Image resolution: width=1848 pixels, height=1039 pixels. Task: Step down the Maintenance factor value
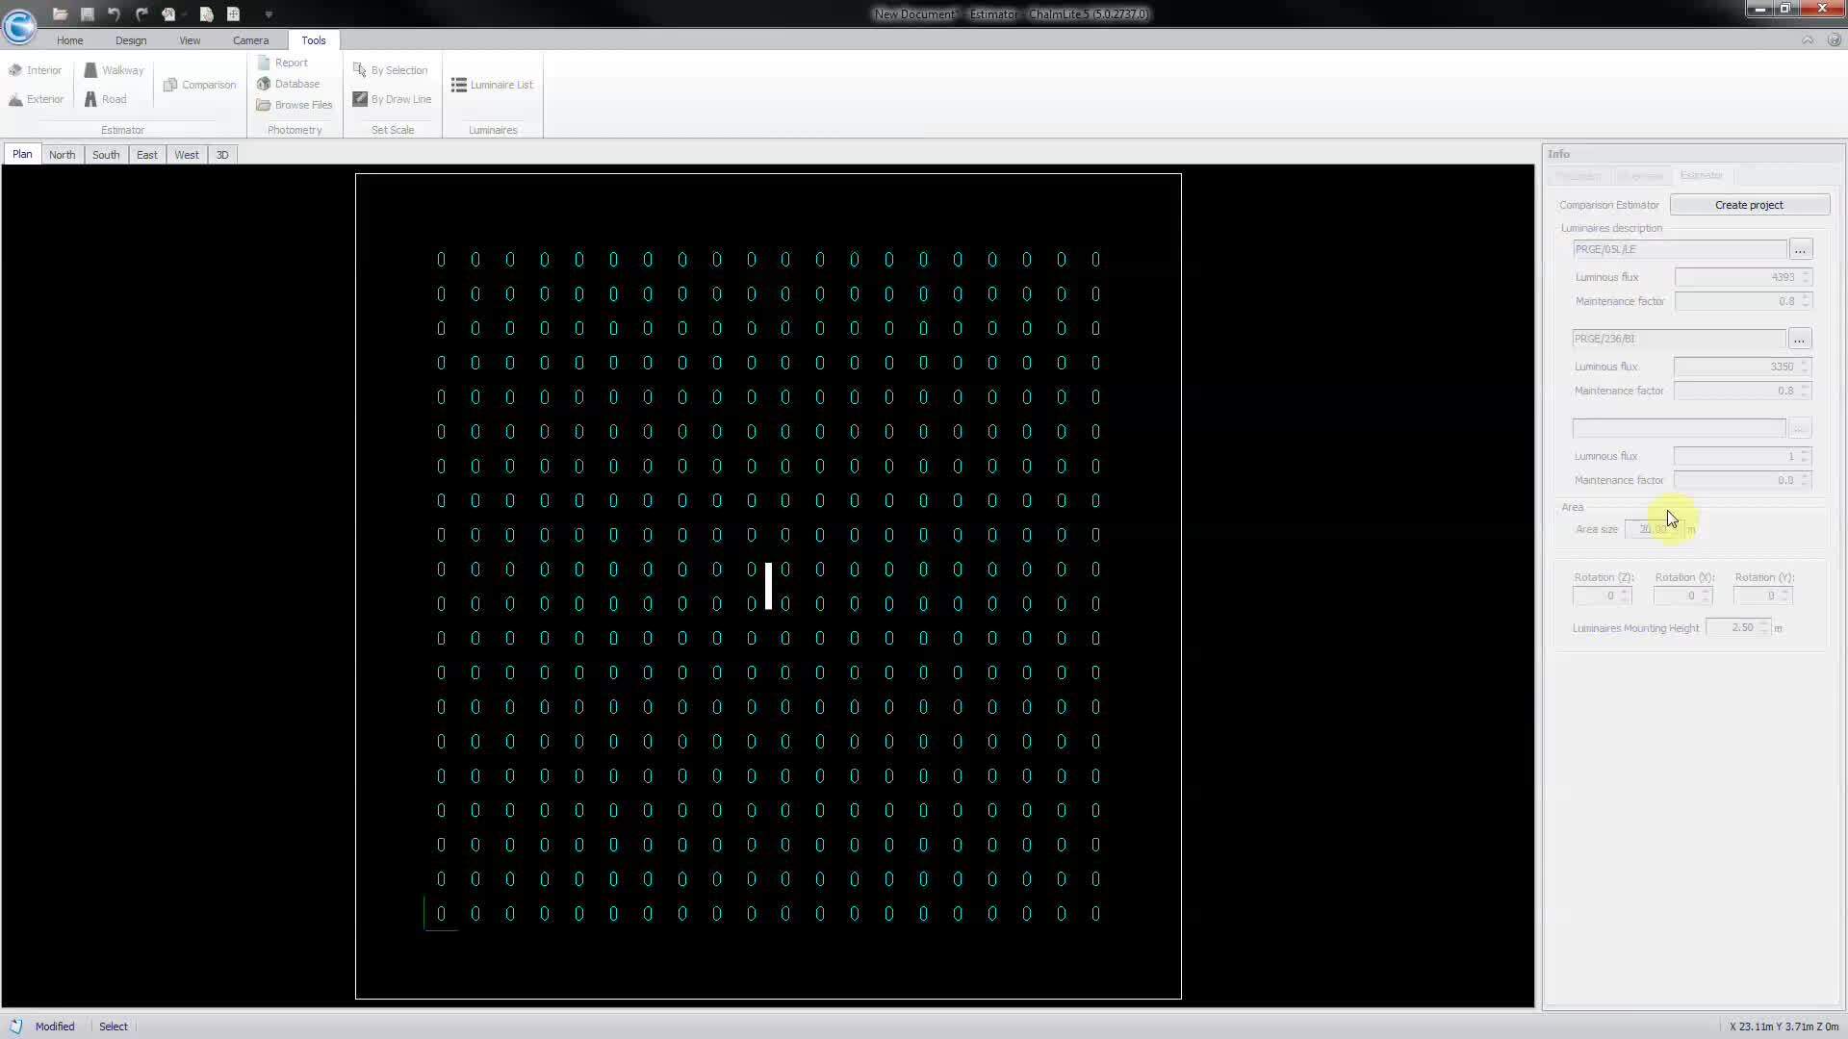click(x=1806, y=305)
